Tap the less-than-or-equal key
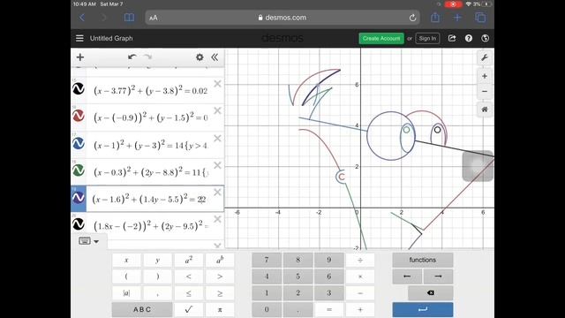The height and width of the screenshot is (318, 565). [x=188, y=293]
